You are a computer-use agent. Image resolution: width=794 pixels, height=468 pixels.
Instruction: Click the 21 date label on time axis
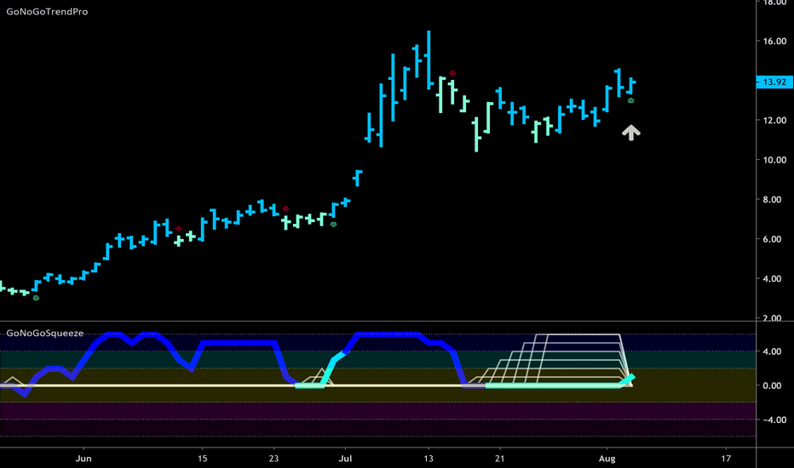500,459
